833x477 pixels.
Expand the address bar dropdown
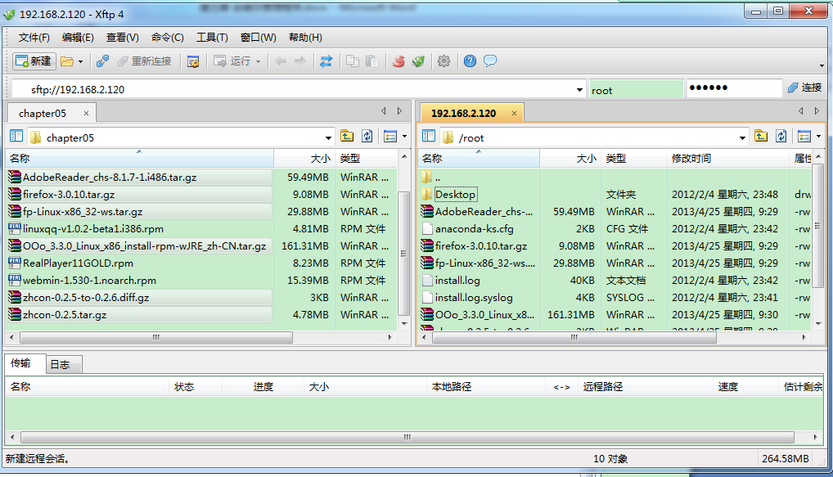579,90
